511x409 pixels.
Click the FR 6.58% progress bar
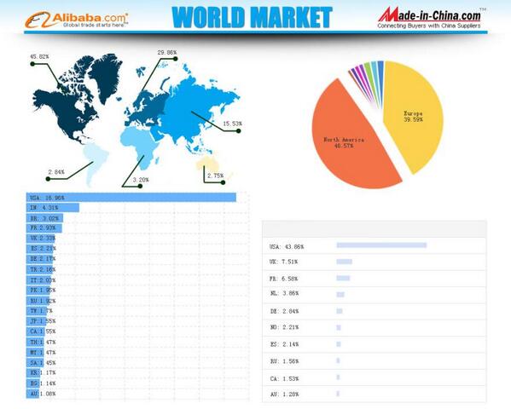click(x=343, y=278)
